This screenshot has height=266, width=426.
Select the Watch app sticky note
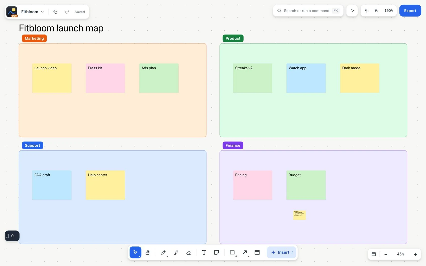tap(306, 78)
